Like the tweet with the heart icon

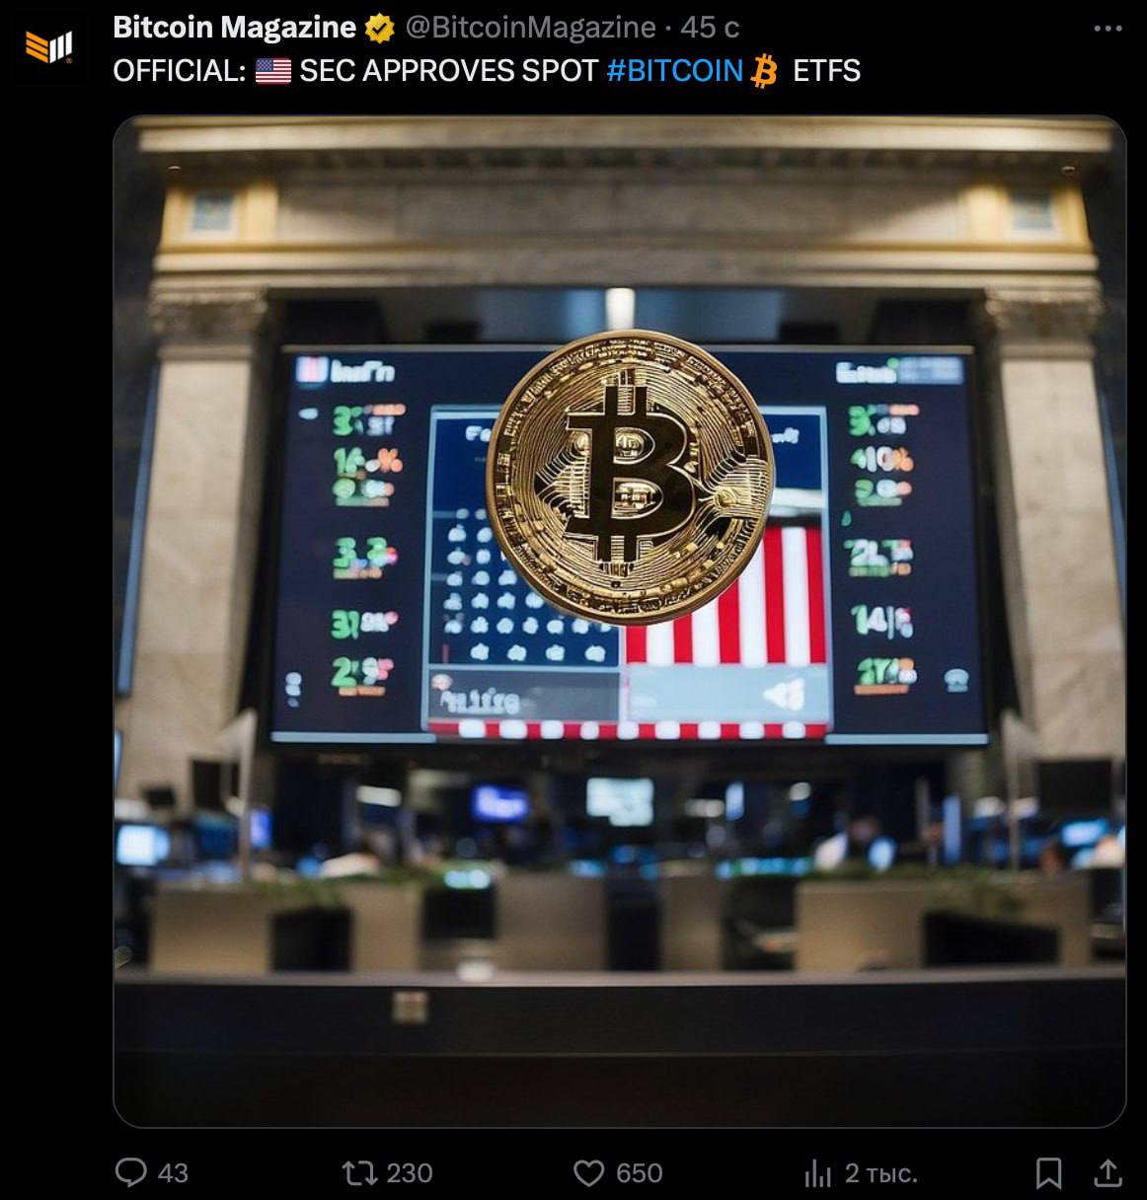[588, 1172]
